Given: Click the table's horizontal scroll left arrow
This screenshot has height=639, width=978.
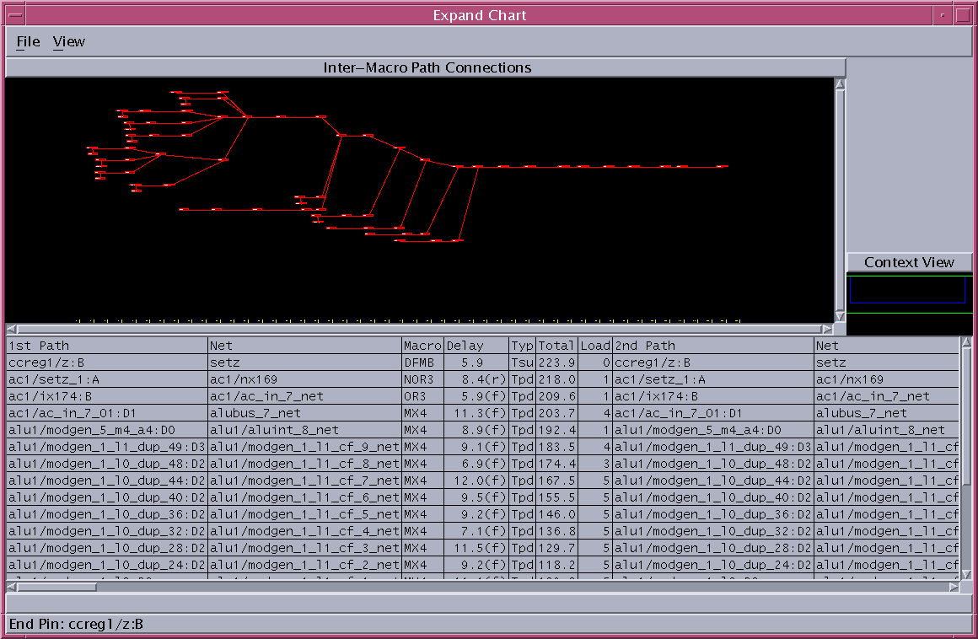Looking at the screenshot, I should tap(10, 587).
